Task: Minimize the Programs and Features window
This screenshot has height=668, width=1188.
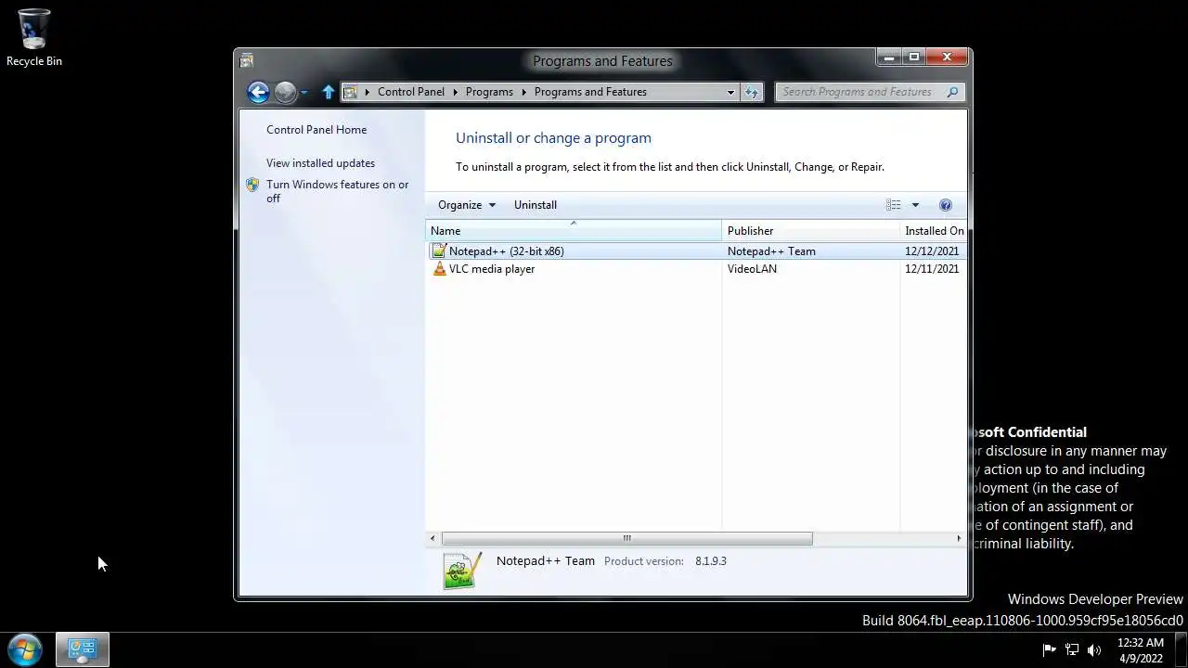Action: pos(889,58)
